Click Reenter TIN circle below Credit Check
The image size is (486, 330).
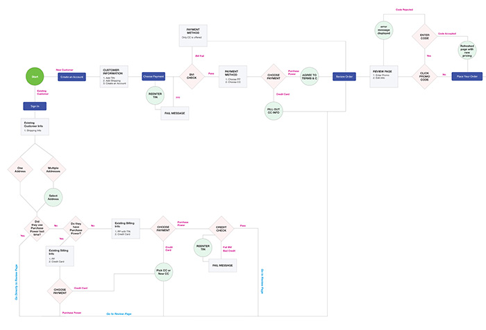[203, 247]
